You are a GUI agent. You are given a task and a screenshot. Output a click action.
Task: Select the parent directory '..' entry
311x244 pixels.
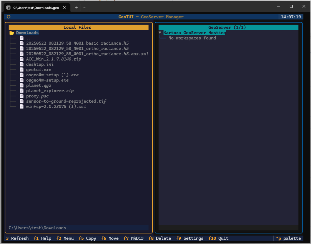coord(28,38)
